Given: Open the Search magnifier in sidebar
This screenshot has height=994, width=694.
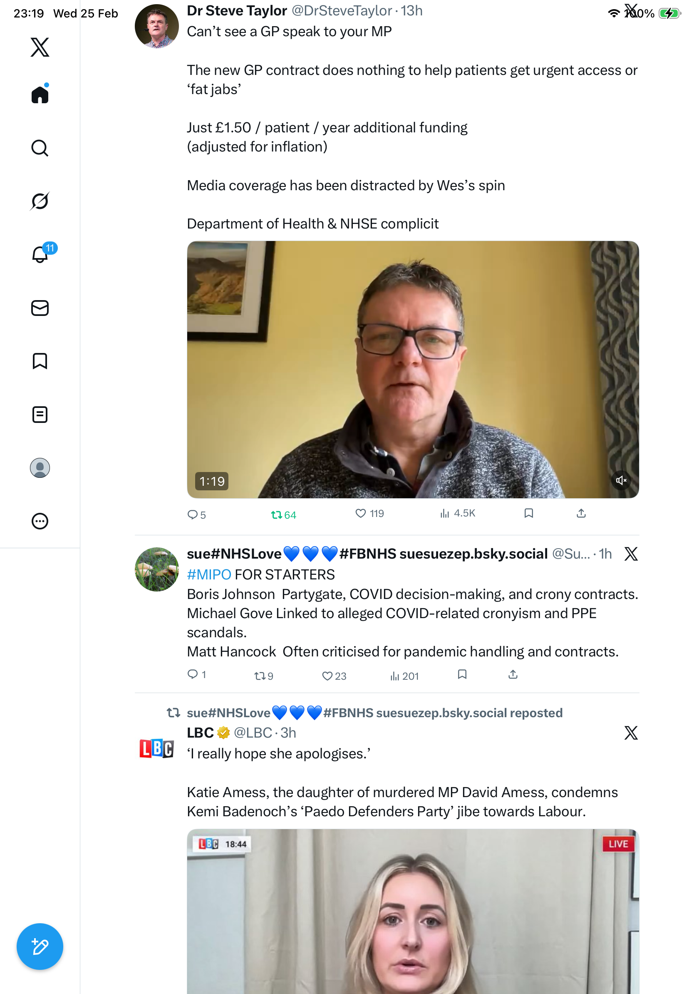Looking at the screenshot, I should coord(40,148).
